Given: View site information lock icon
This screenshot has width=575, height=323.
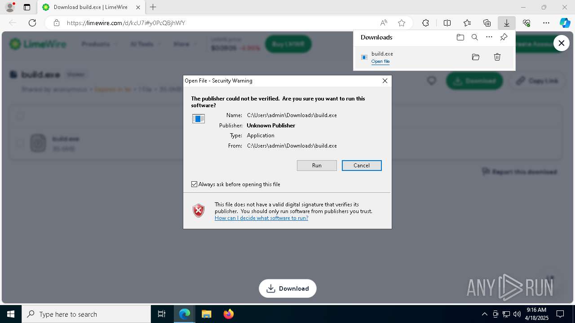Looking at the screenshot, I should click(x=56, y=23).
